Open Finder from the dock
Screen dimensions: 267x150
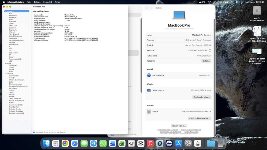pos(46,144)
